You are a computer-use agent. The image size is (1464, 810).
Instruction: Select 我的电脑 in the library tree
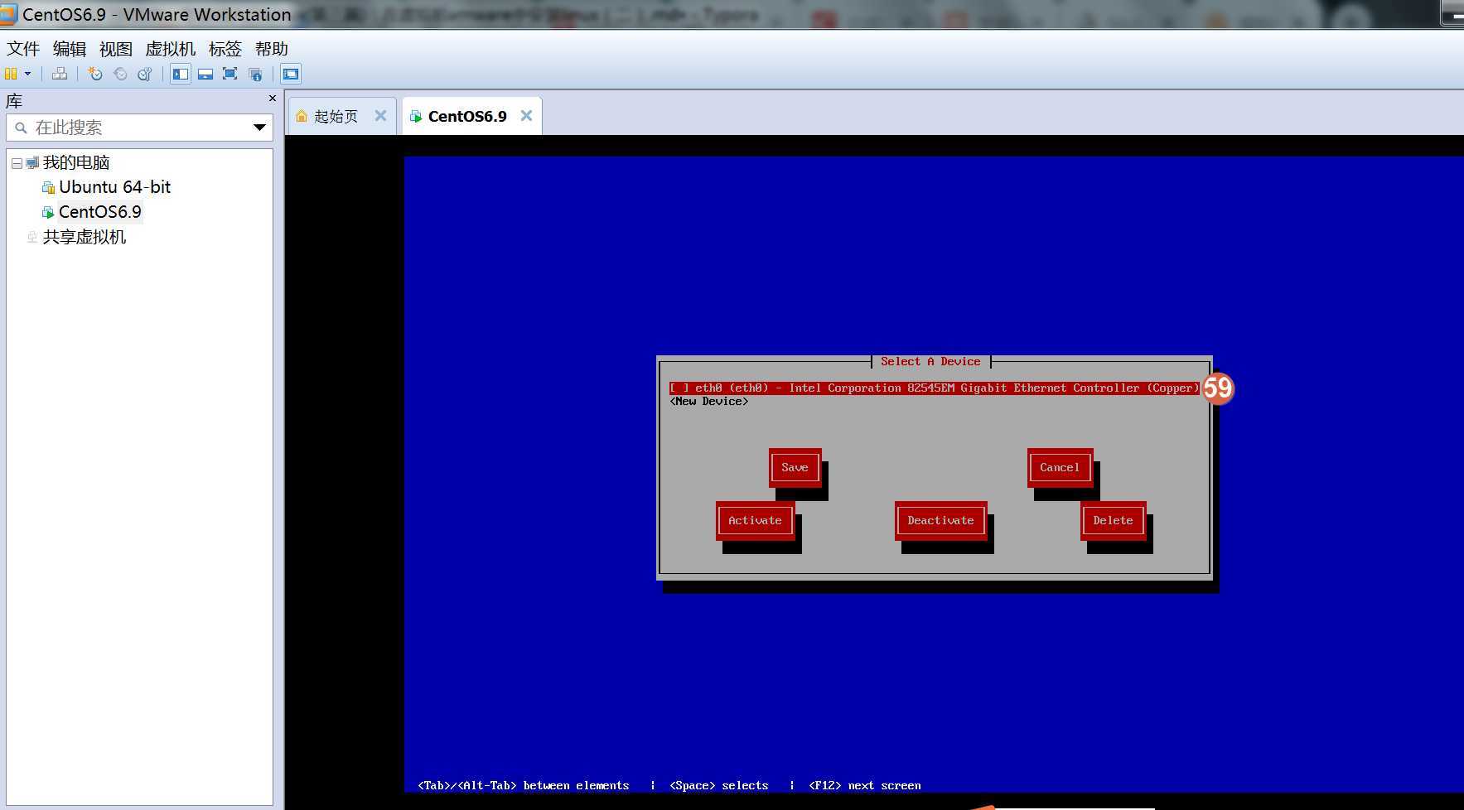[76, 162]
